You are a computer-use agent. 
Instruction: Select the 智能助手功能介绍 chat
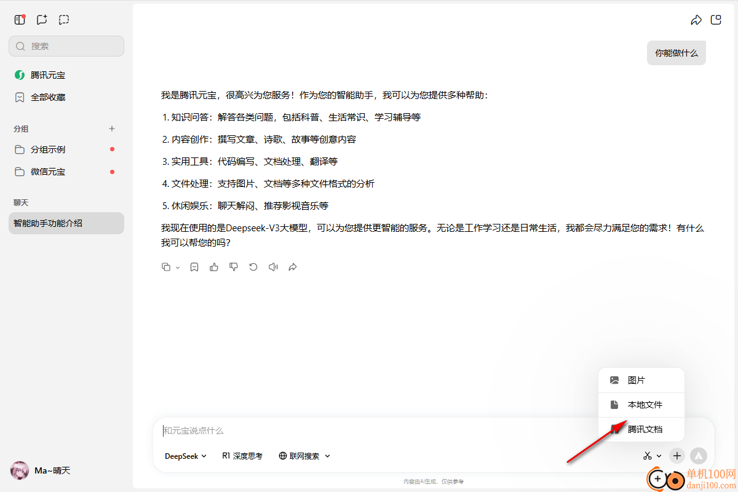tap(66, 223)
